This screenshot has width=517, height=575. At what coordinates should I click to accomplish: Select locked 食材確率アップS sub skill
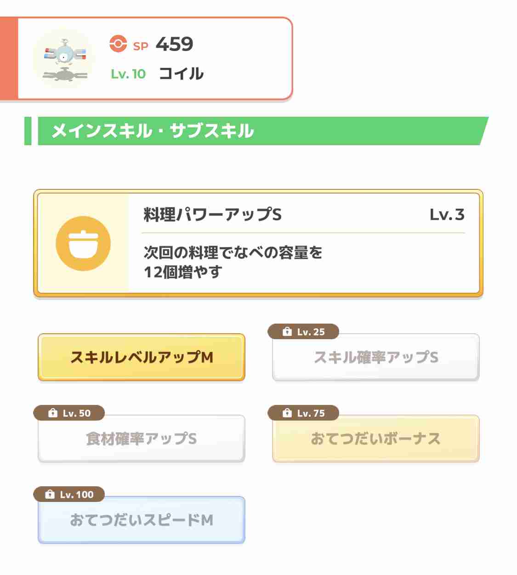click(x=142, y=438)
